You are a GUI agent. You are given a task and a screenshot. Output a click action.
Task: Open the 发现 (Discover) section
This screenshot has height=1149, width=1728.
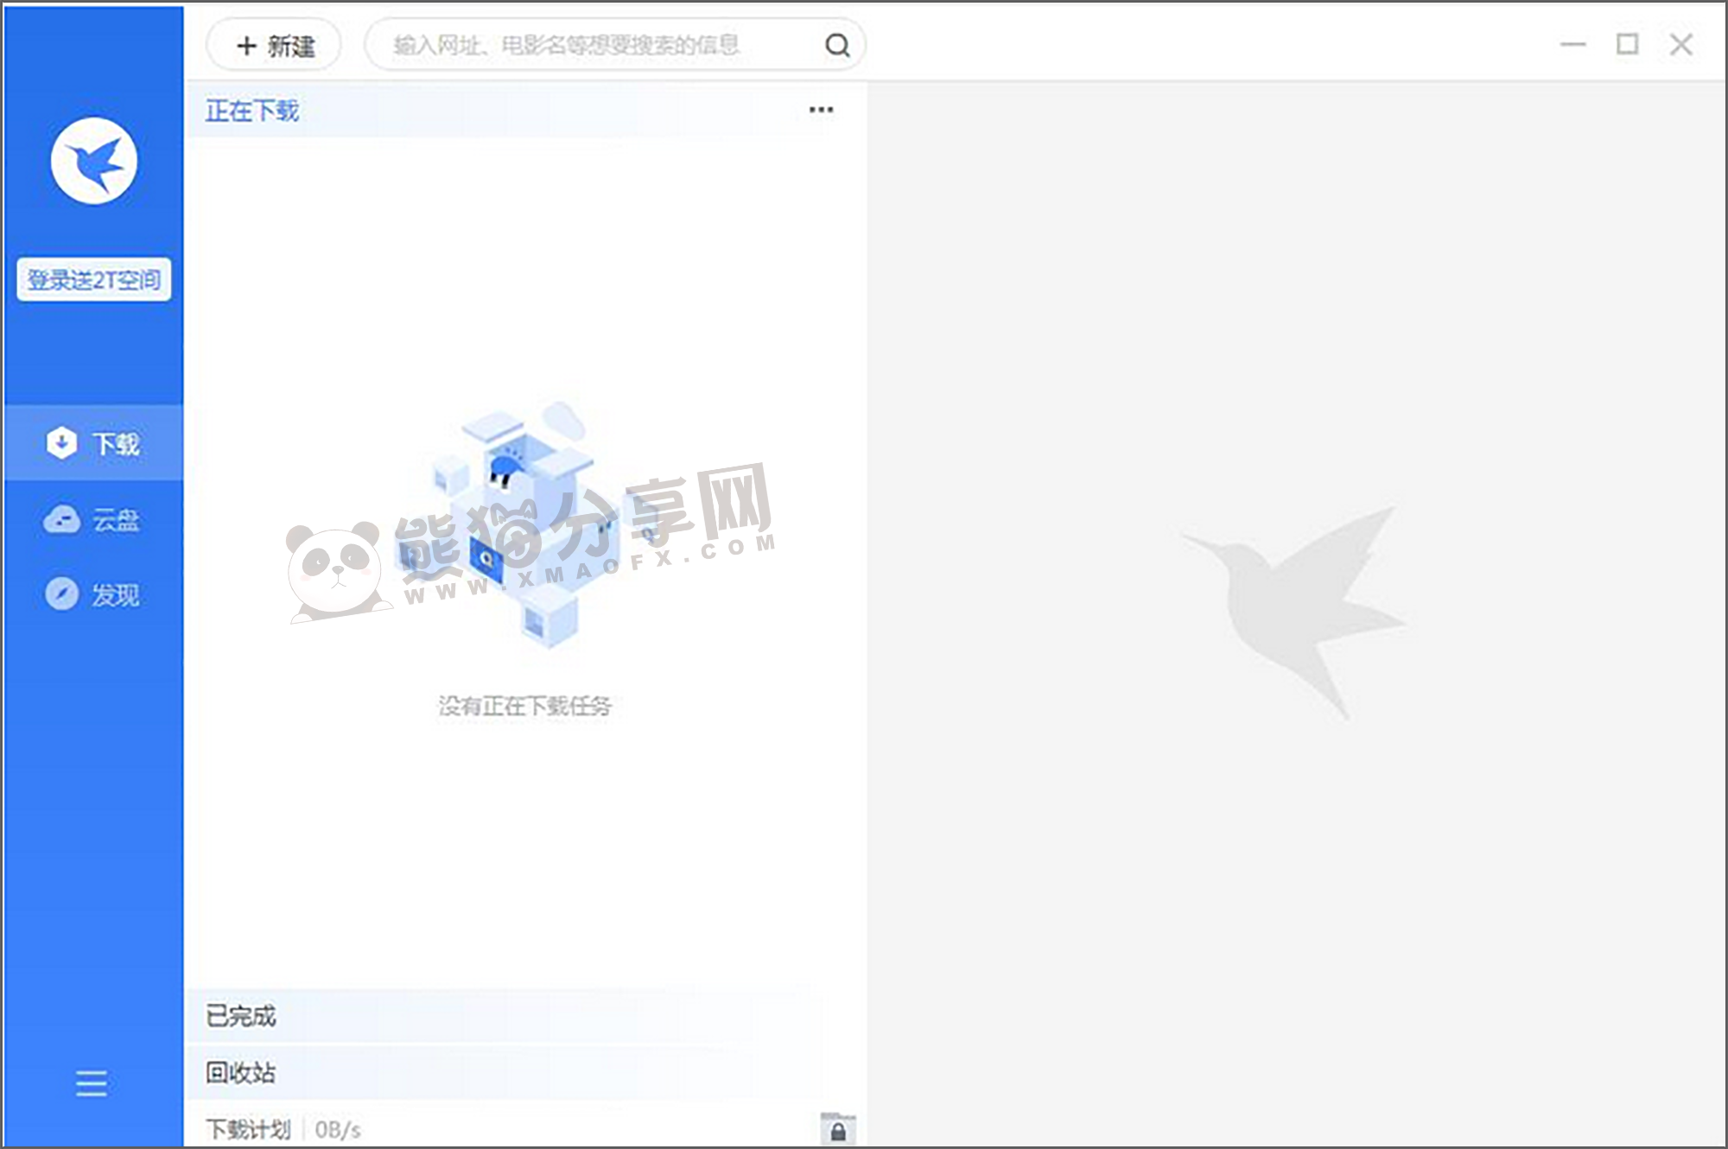[x=95, y=594]
